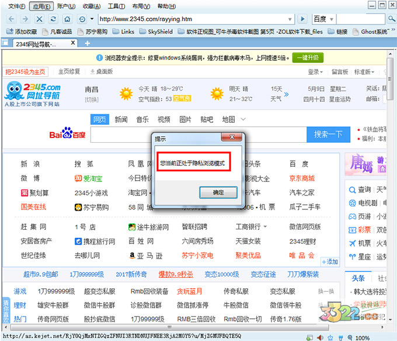Open the 百度 search engine selector

324,19
